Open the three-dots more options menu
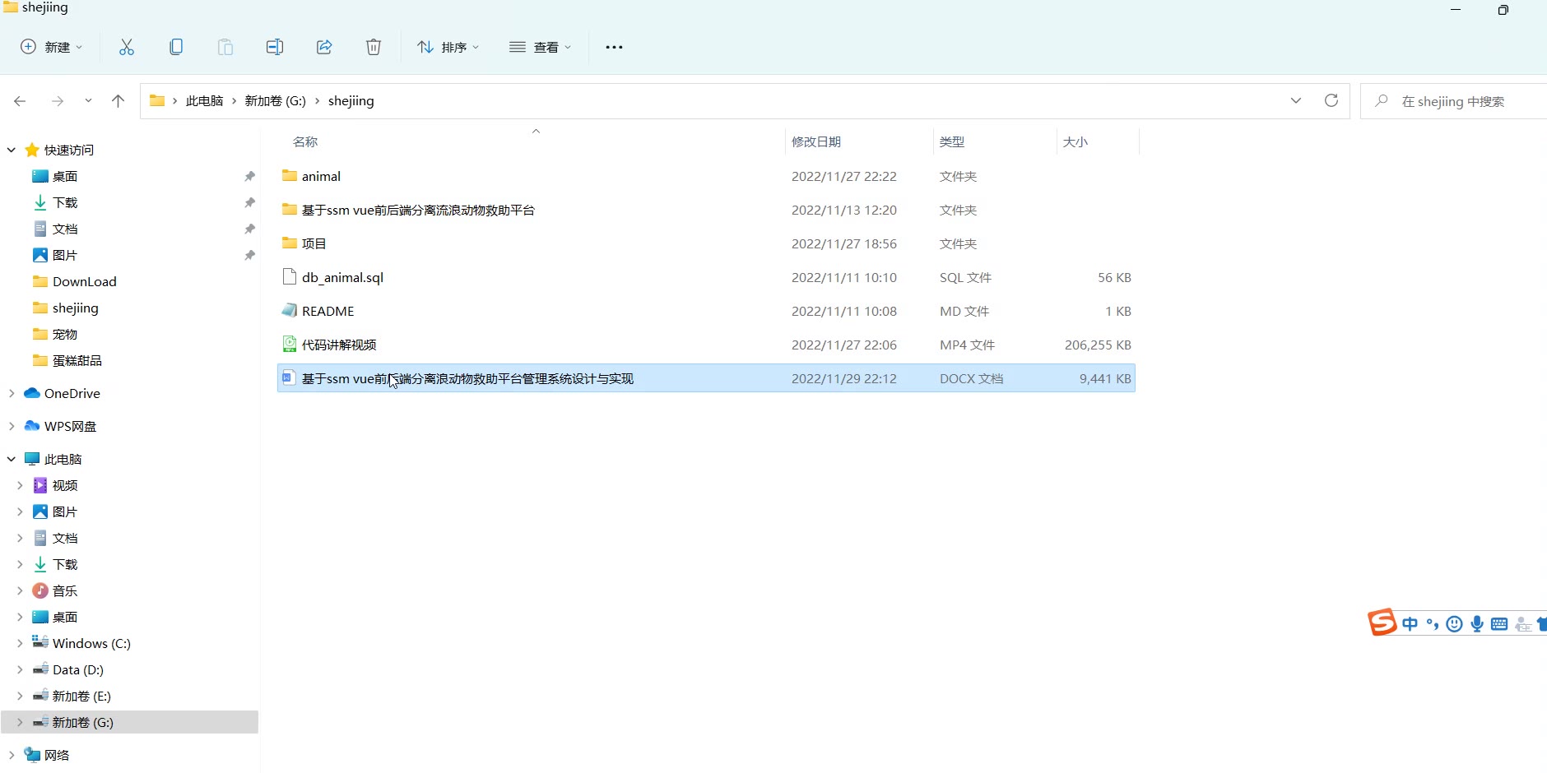The height and width of the screenshot is (773, 1547). (614, 47)
